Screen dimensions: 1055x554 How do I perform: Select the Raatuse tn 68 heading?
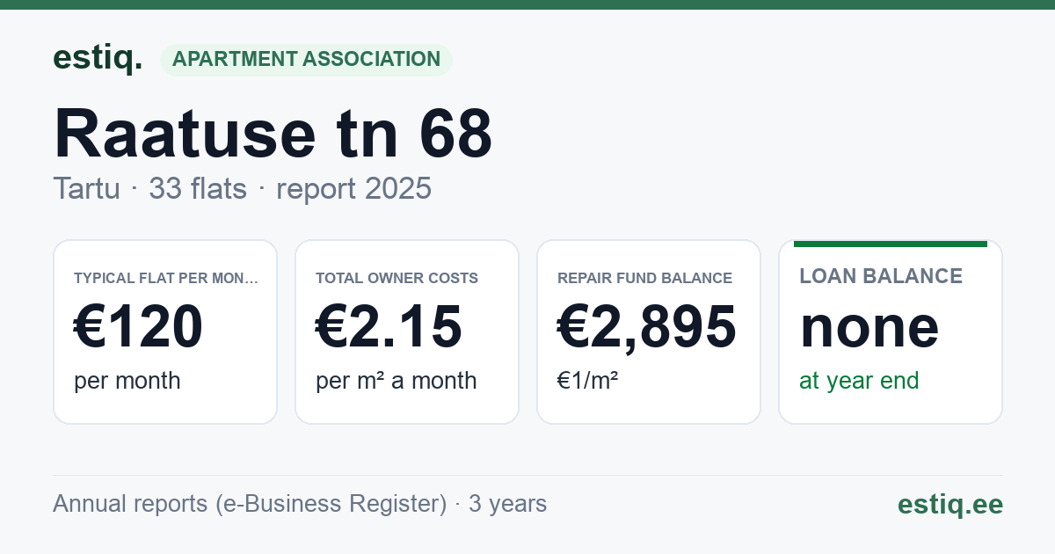click(273, 134)
